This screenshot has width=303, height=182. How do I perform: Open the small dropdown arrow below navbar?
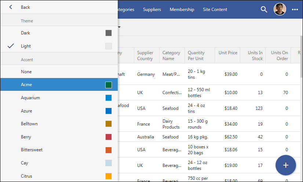point(119,27)
